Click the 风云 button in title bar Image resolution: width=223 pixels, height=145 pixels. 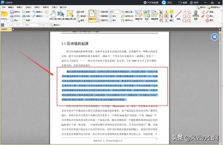point(167,2)
